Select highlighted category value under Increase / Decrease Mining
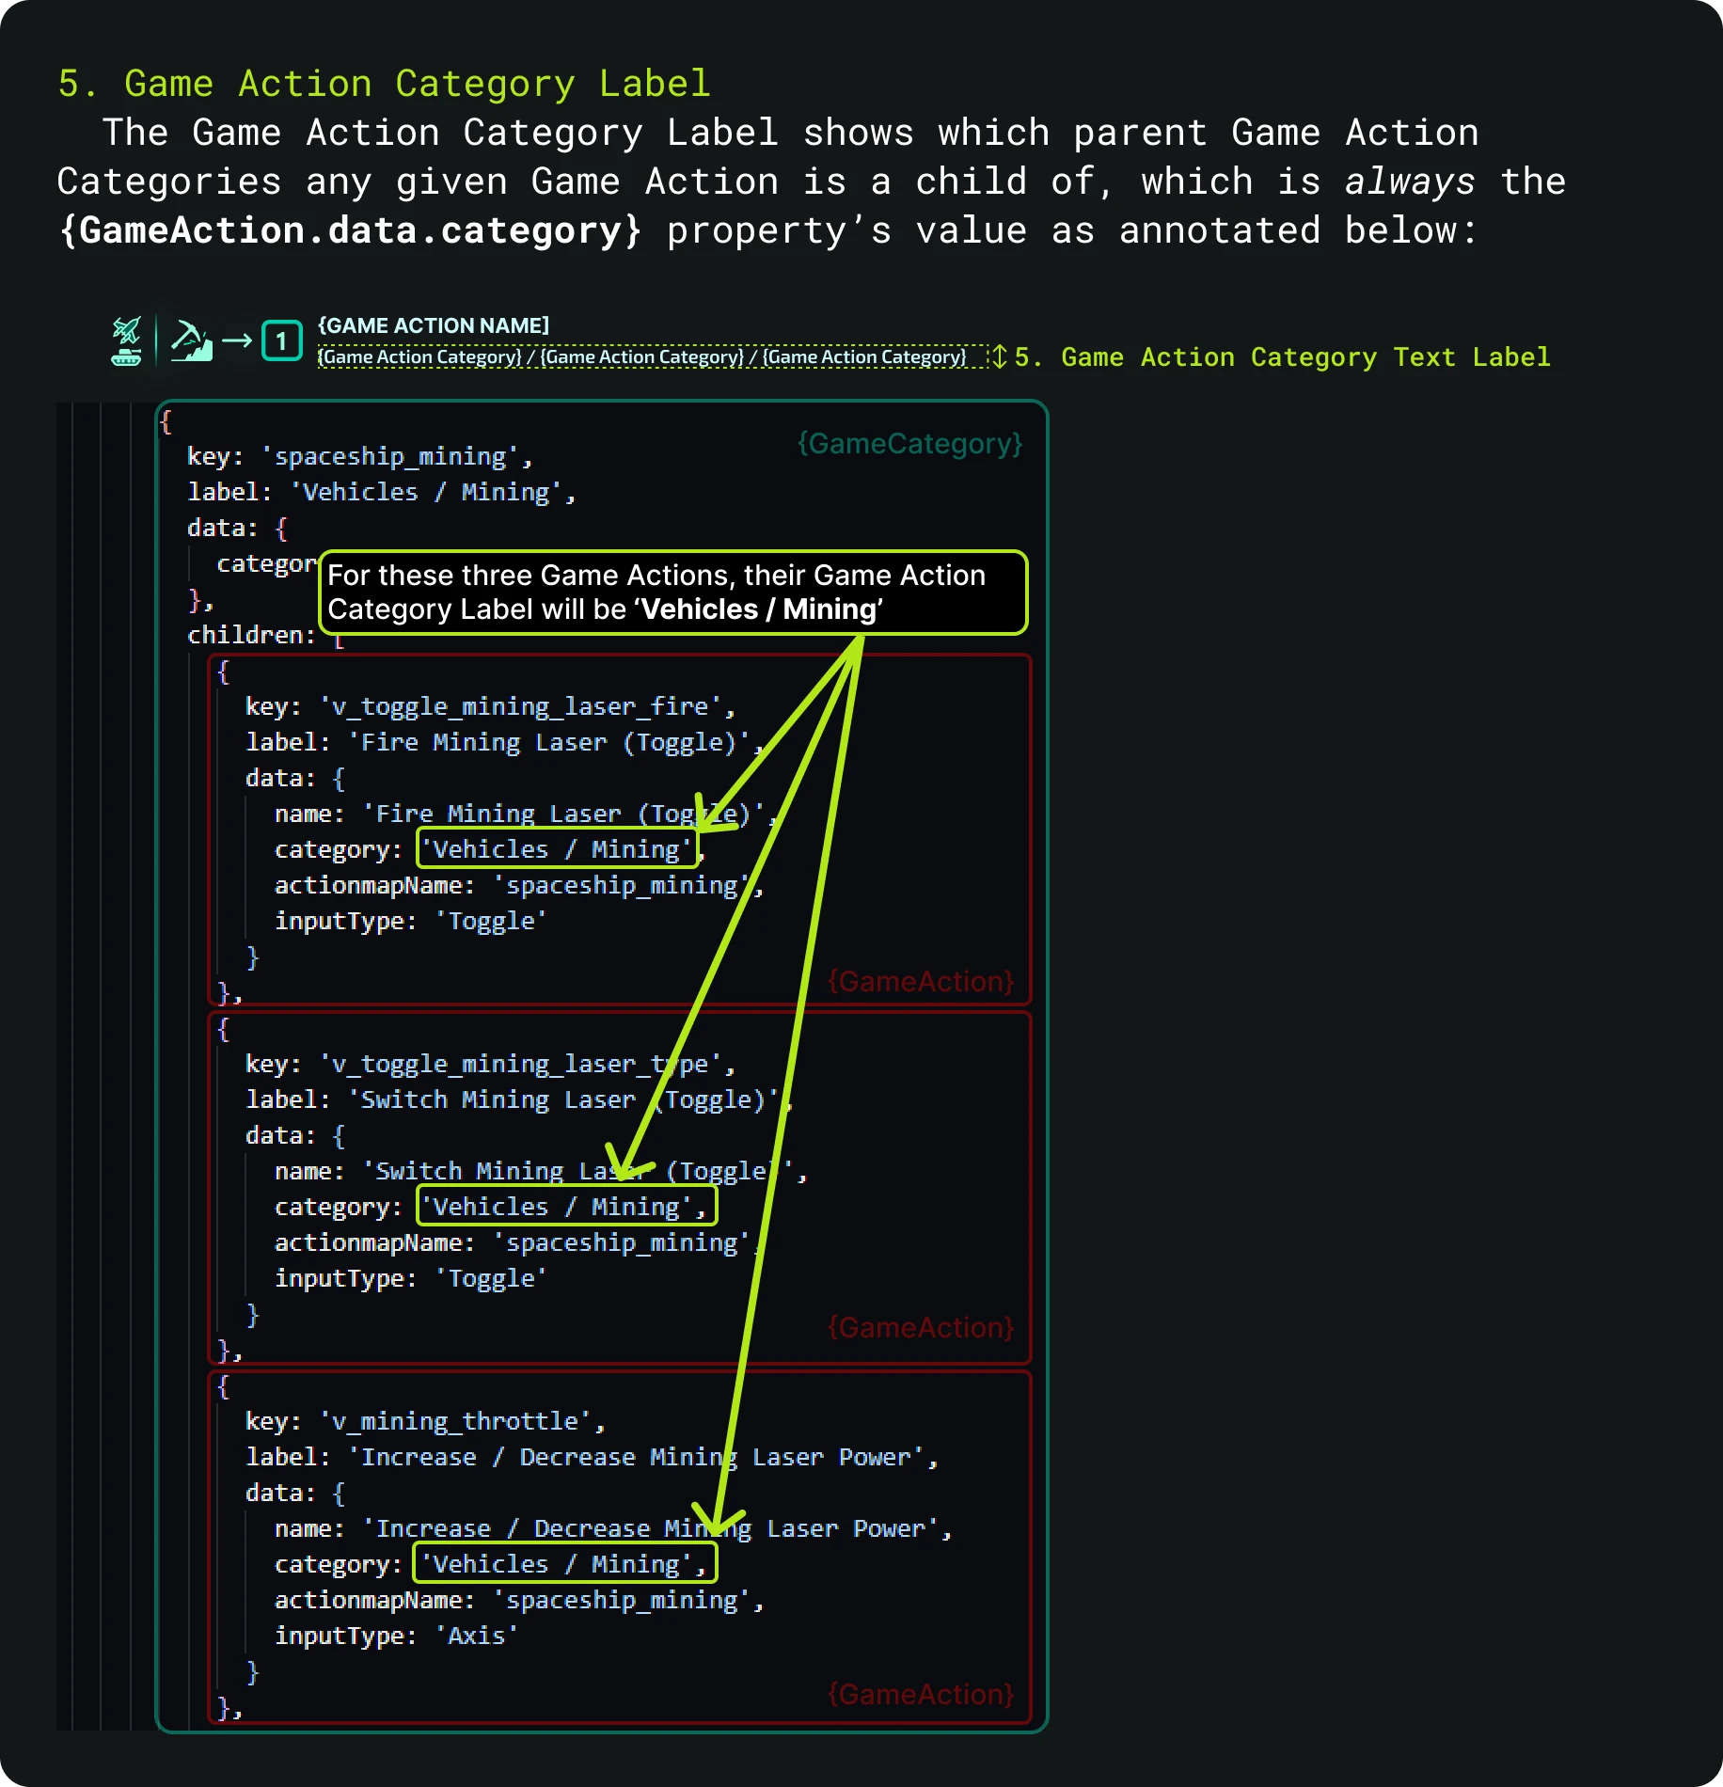This screenshot has height=1787, width=1723. pos(565,1564)
